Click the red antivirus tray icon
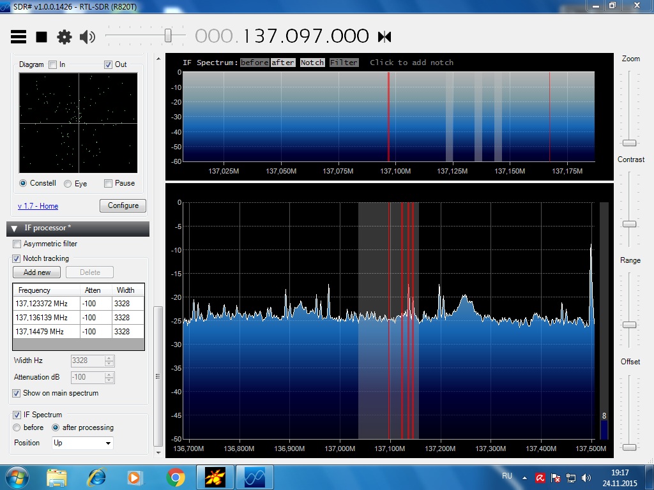Image resolution: width=654 pixels, height=490 pixels. click(x=540, y=478)
